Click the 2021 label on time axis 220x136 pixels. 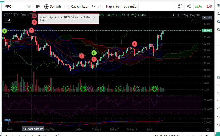tap(150, 129)
